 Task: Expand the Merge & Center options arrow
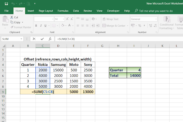[128, 25]
